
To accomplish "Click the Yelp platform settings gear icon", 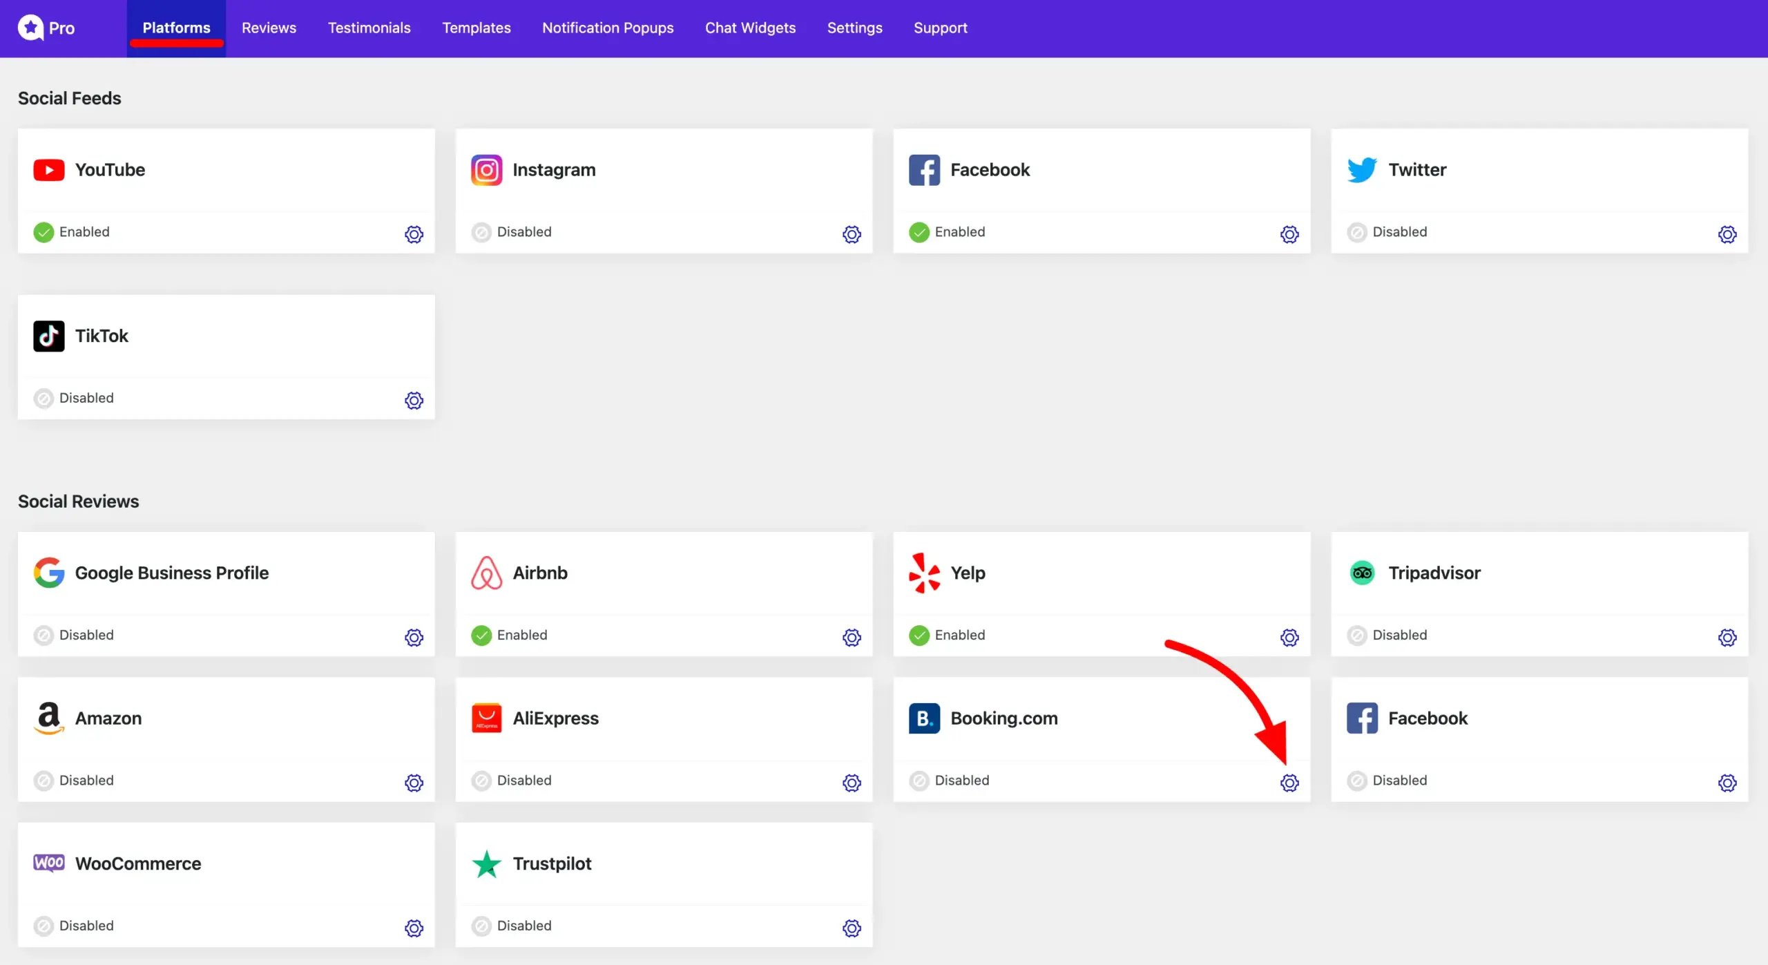I will tap(1289, 637).
